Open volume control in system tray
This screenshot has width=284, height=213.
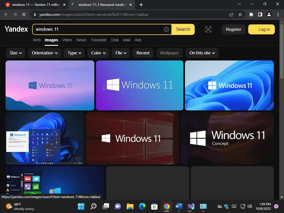pyautogui.click(x=250, y=206)
